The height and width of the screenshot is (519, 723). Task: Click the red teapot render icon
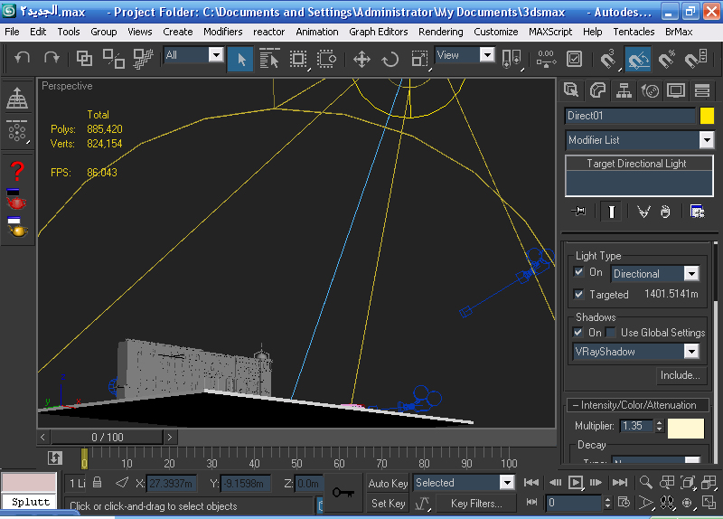[x=16, y=199]
